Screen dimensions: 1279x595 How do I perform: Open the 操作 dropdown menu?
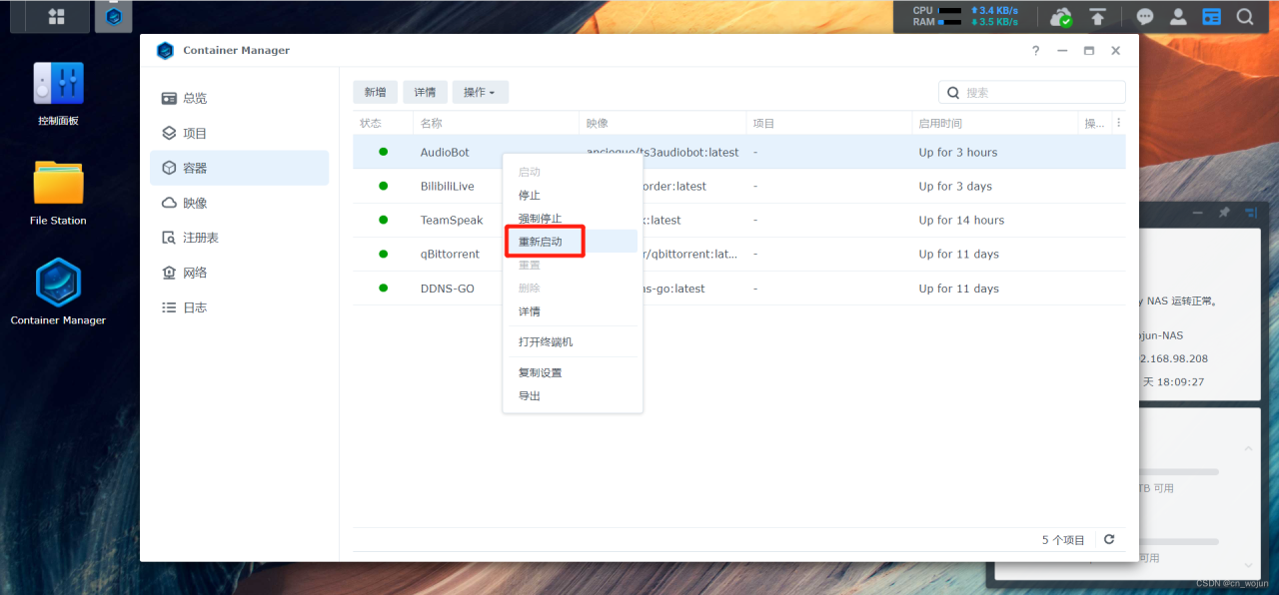[480, 91]
